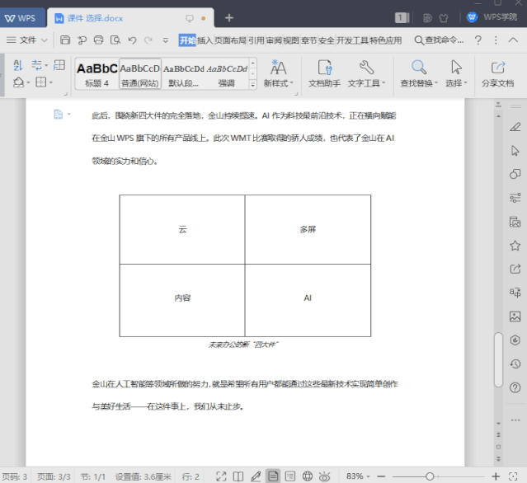Apply the 普通(网站) style
Viewport: 527px width, 483px height.
[x=140, y=73]
